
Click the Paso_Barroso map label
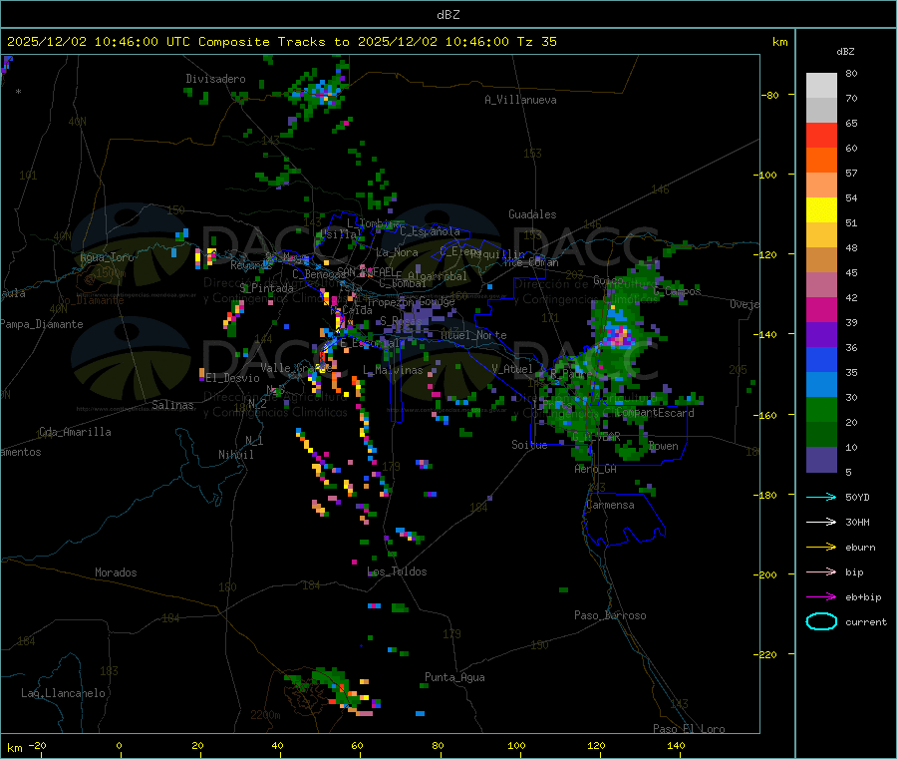tap(610, 615)
